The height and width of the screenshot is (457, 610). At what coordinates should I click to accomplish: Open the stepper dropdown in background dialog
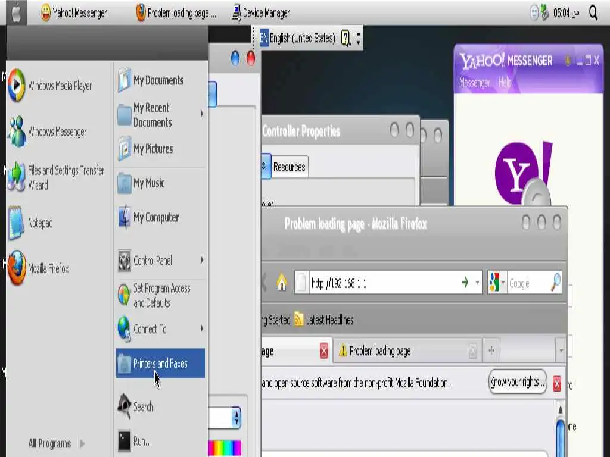tap(236, 418)
